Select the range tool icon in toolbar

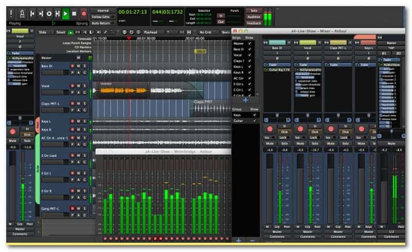78,32
